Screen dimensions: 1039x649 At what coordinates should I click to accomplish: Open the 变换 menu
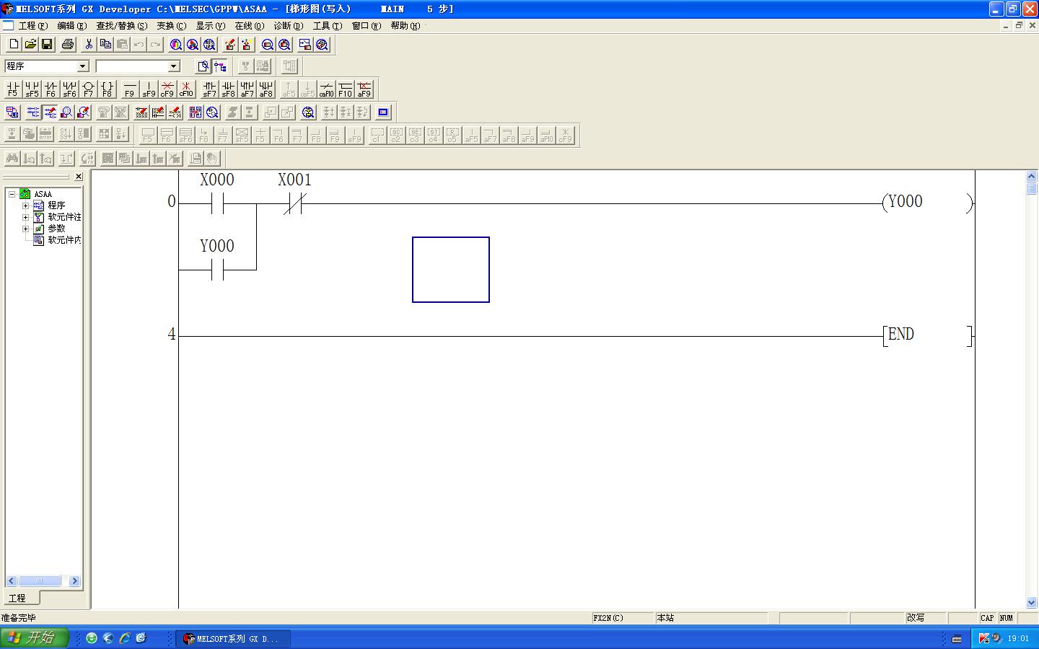(x=171, y=26)
